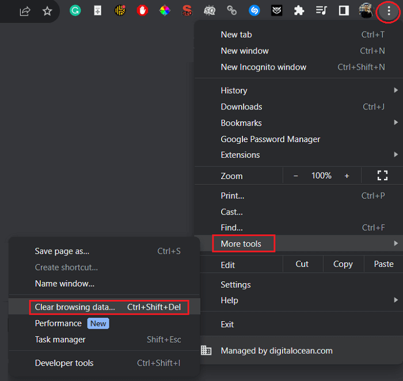Open the media controls icon

pyautogui.click(x=322, y=10)
